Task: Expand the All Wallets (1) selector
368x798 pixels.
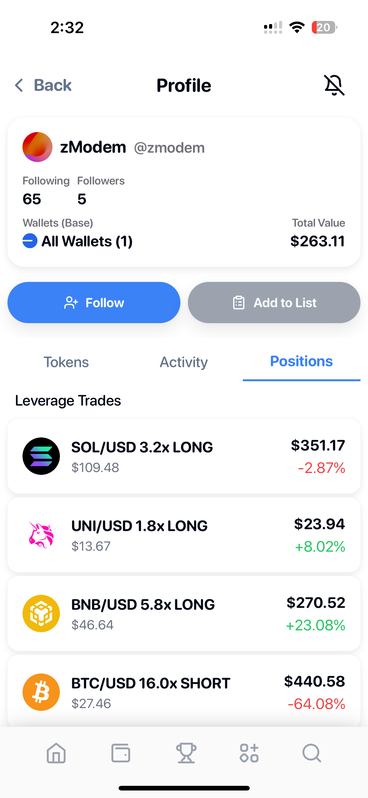Action: pyautogui.click(x=78, y=241)
